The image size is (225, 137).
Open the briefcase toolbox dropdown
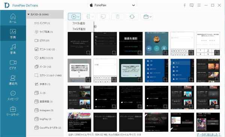(147, 17)
